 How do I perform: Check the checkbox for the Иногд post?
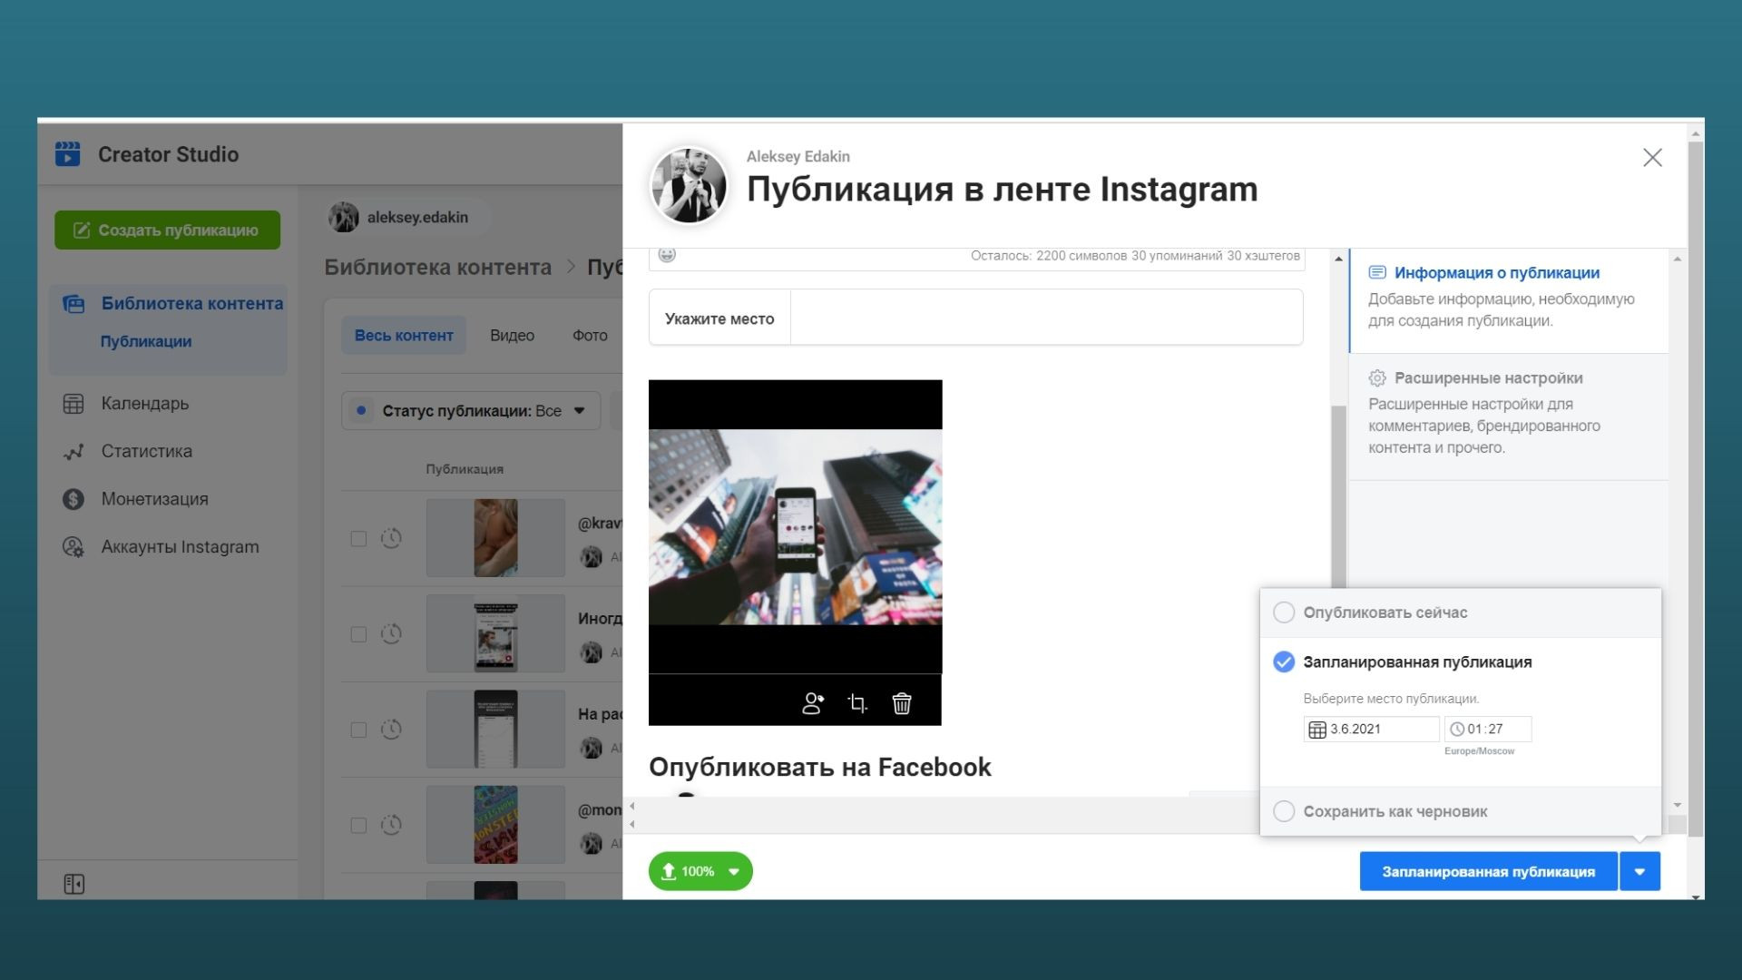pyautogui.click(x=358, y=634)
